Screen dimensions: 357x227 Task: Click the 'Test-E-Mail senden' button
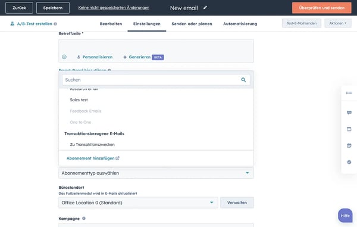point(302,23)
